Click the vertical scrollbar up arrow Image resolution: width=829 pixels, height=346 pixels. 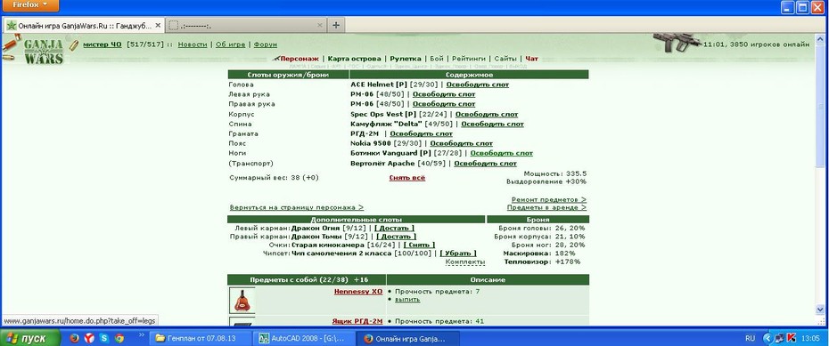coord(820,39)
